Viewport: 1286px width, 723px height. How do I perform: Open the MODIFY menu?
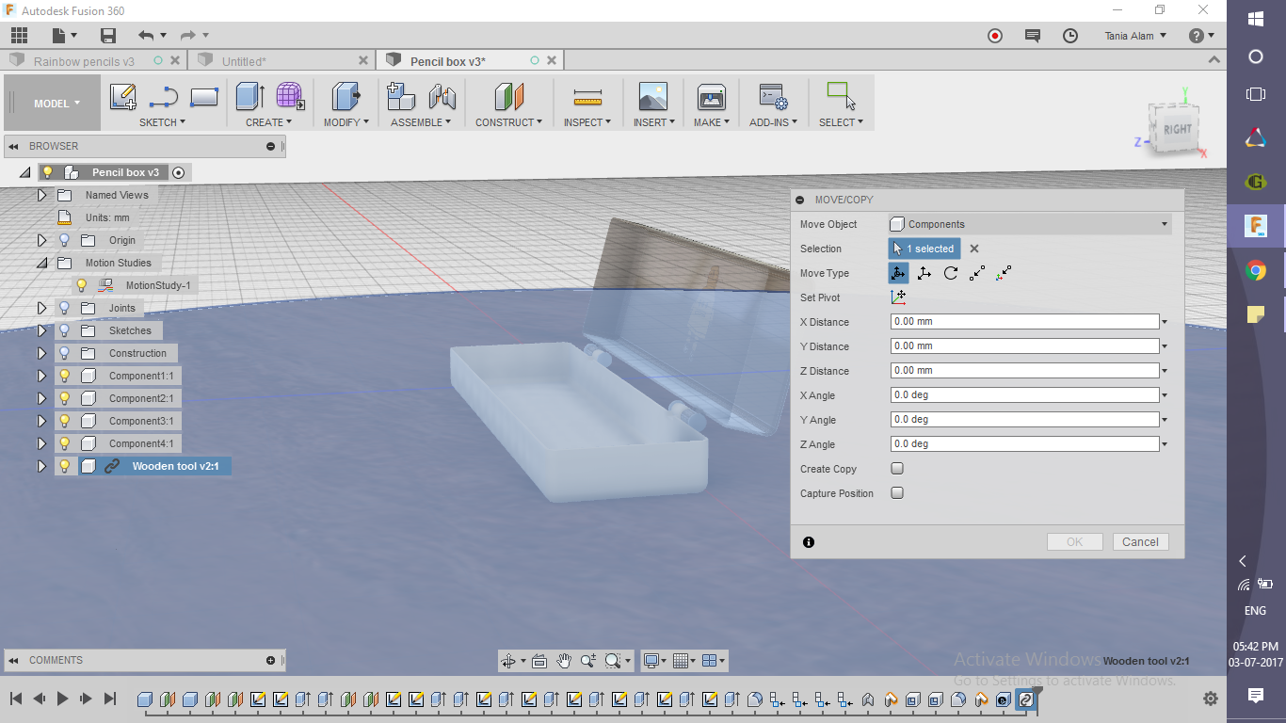(346, 122)
